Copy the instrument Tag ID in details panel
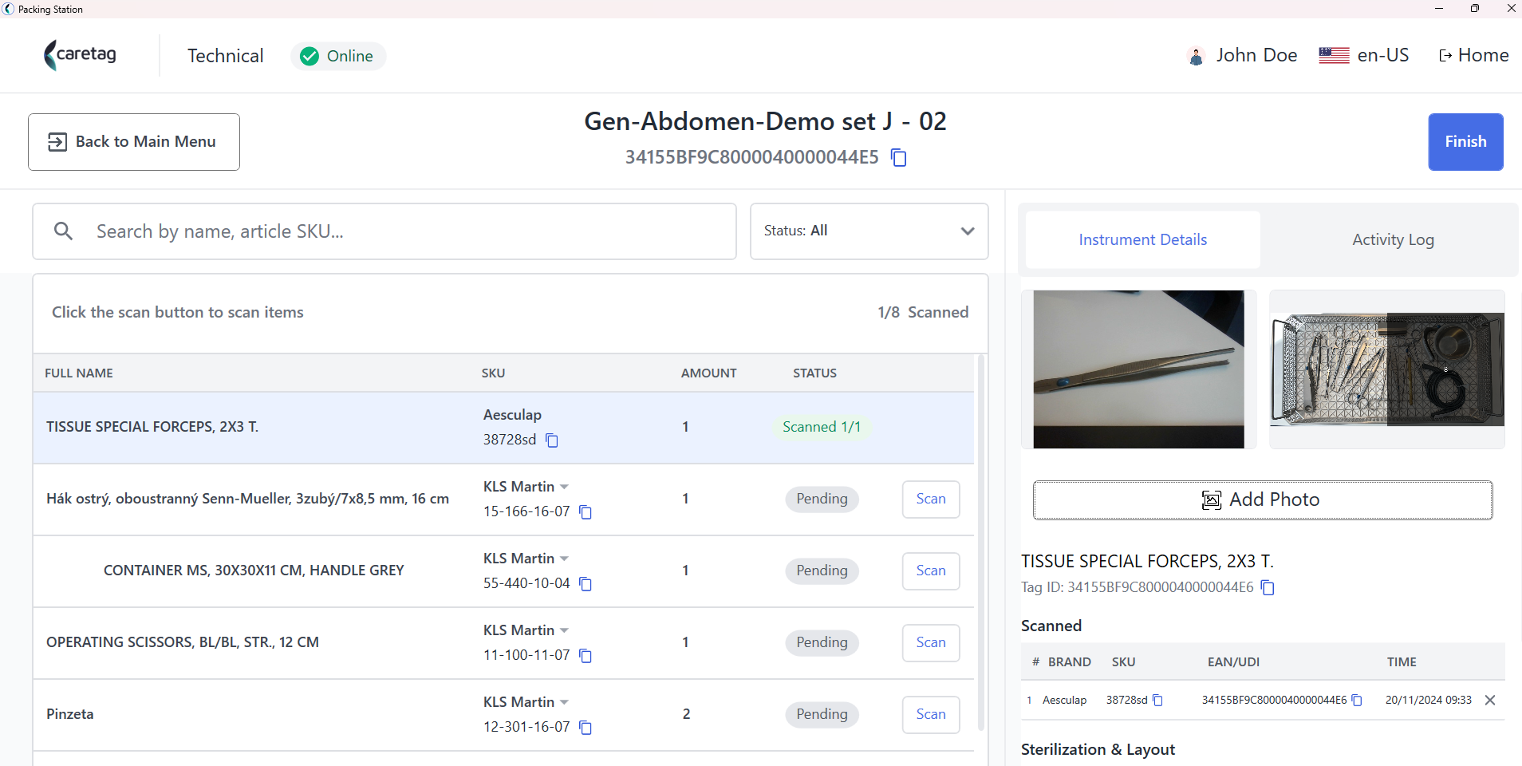 1268,587
